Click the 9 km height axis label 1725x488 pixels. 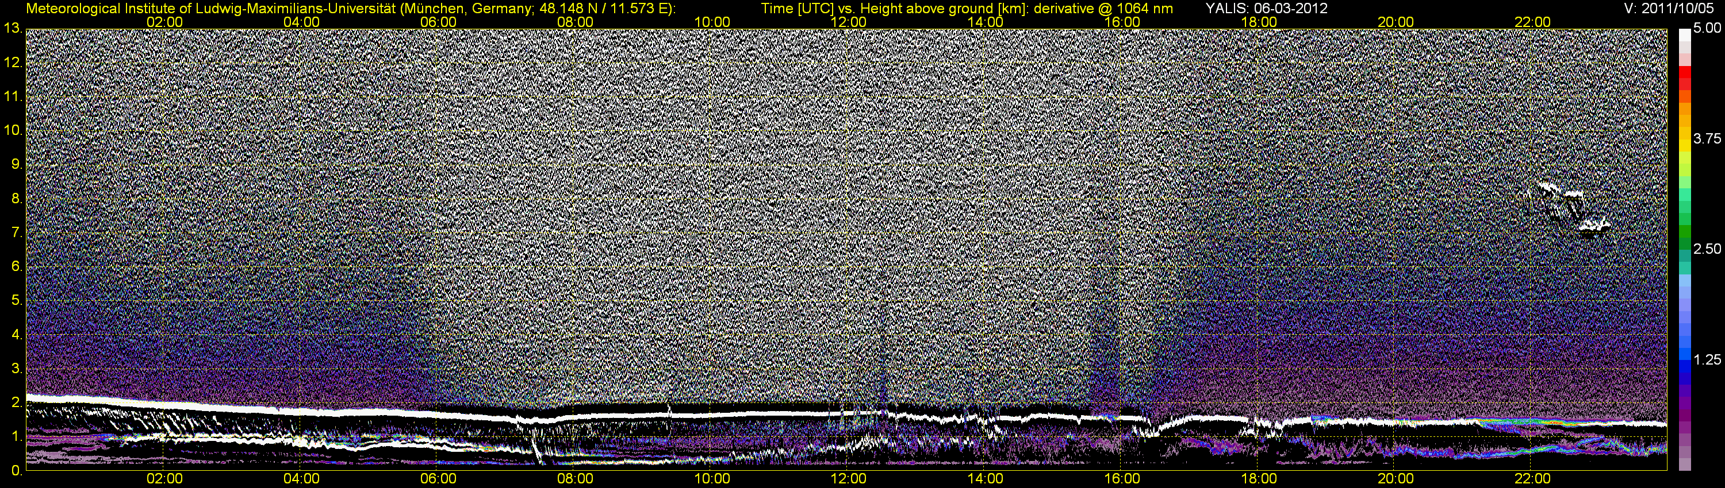click(x=17, y=164)
